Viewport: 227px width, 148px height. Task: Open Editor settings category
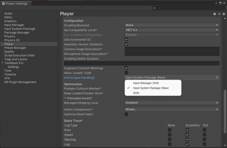(x=8, y=17)
